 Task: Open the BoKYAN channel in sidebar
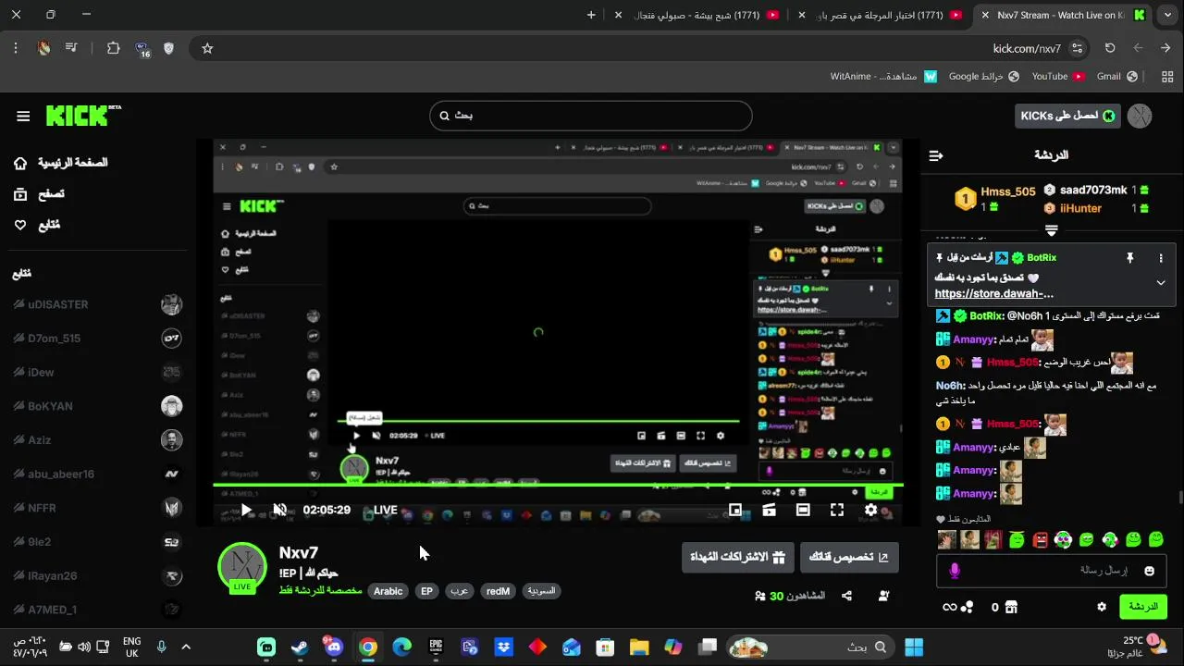97,406
